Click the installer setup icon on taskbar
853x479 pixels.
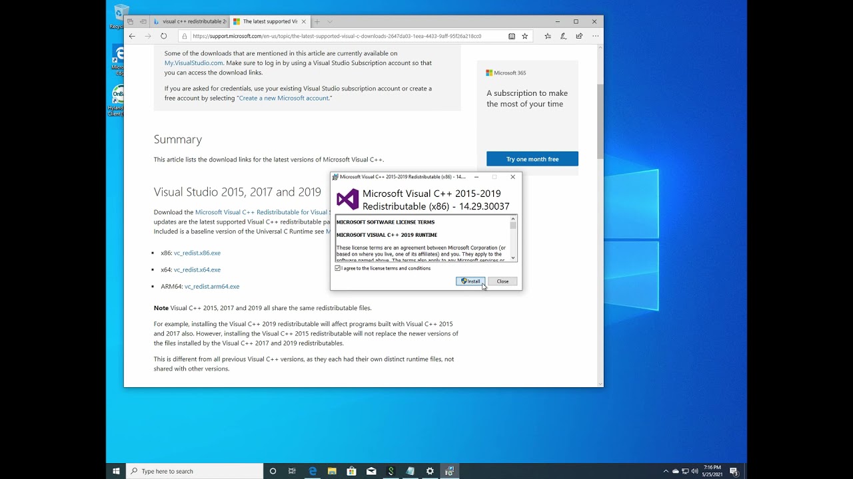(x=450, y=471)
